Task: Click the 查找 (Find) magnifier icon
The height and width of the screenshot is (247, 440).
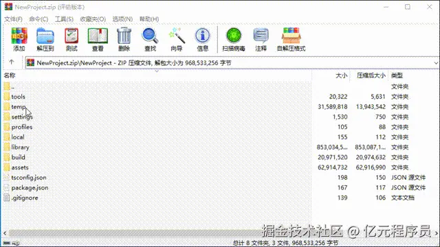Action: (150, 36)
